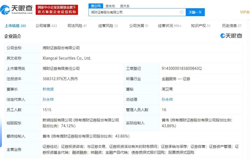This screenshot has height=160, width=250.
Task: Open the 司法风险 47 tab
Action: pos(77,26)
